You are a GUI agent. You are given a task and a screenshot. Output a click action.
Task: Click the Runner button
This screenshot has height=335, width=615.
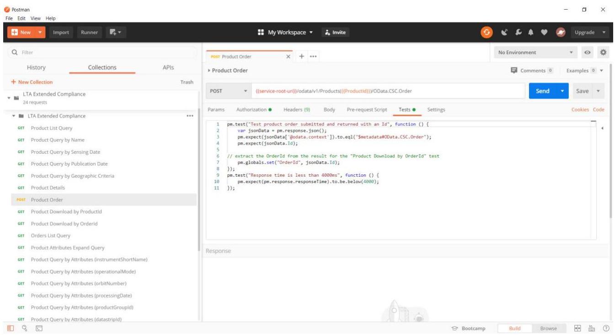tap(90, 32)
